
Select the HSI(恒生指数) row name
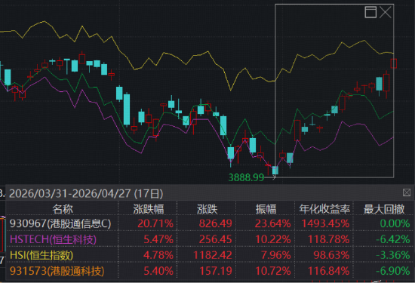(x=41, y=255)
